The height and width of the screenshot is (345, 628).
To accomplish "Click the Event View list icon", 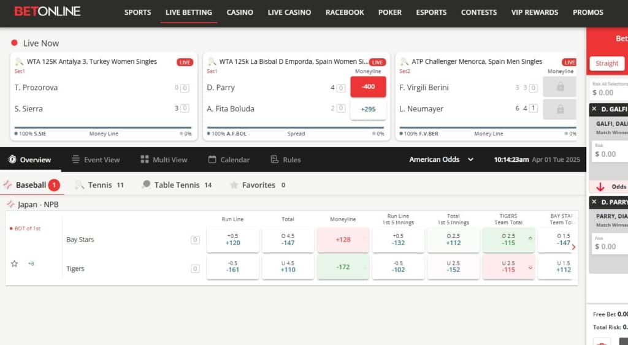I will [75, 159].
